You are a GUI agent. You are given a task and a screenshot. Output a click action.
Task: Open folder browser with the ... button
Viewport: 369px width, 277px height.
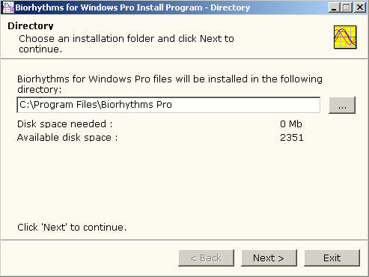[342, 105]
